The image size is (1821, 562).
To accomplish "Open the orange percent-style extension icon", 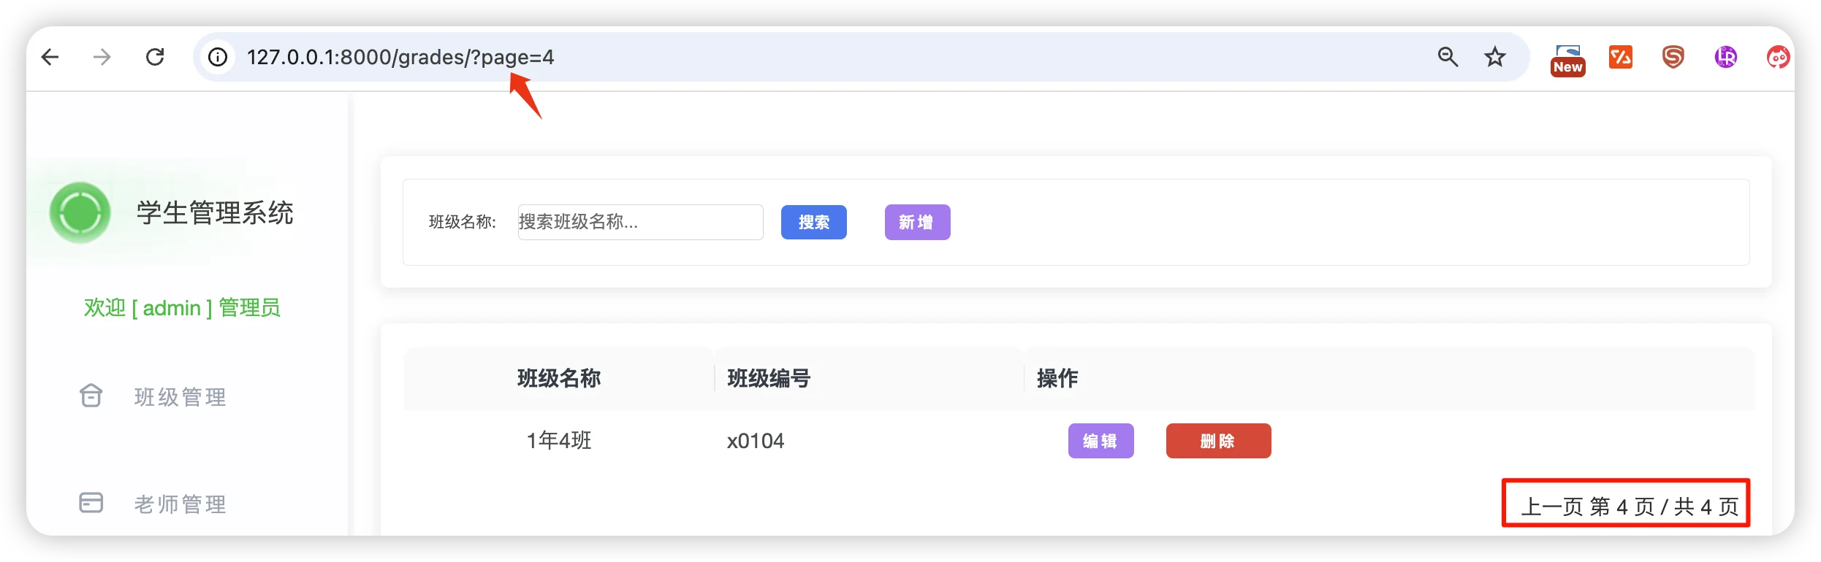I will pyautogui.click(x=1621, y=57).
